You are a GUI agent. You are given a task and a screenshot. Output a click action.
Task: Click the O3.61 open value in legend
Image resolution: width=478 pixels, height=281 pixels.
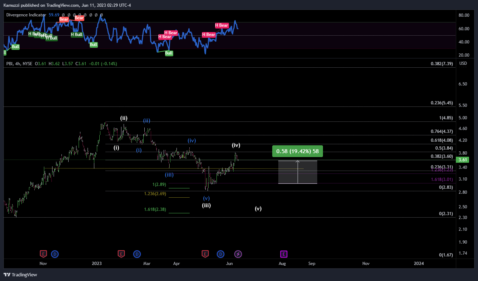(40, 64)
